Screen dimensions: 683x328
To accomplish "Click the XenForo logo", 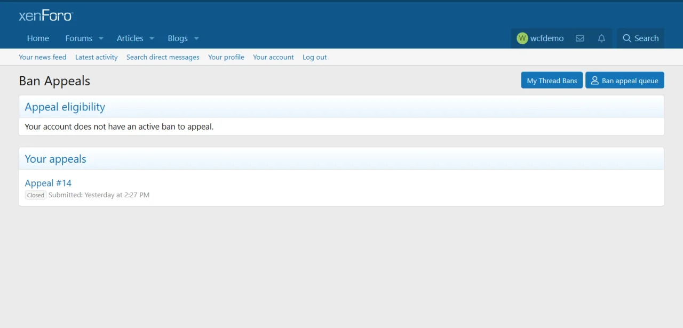I will (46, 15).
